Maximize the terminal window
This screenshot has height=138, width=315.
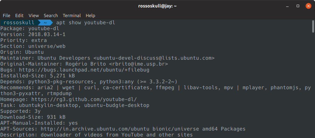point(298,6)
